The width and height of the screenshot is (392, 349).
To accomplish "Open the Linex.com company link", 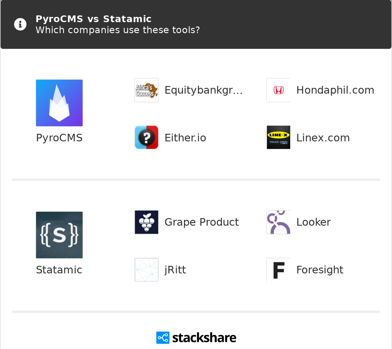I will click(323, 138).
